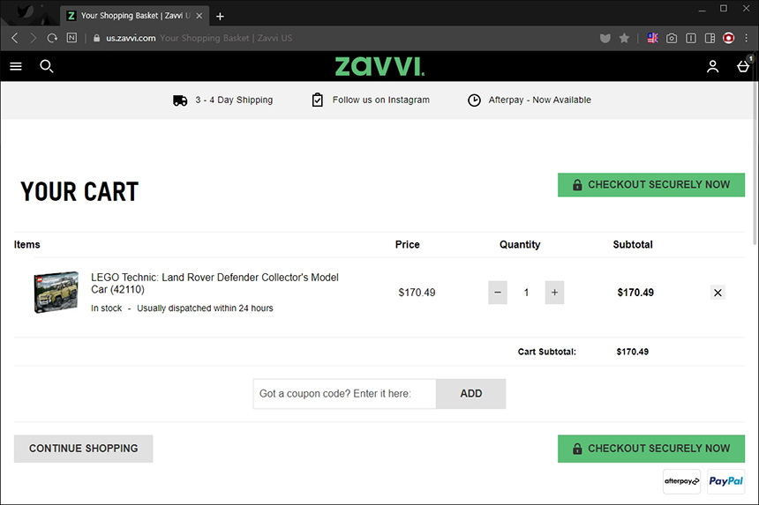The width and height of the screenshot is (759, 505).
Task: Open a new browser tab
Action: (x=220, y=16)
